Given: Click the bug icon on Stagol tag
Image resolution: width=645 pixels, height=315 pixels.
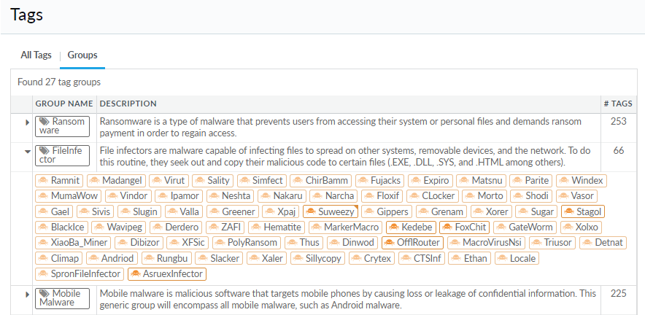Looking at the screenshot, I should tap(569, 212).
